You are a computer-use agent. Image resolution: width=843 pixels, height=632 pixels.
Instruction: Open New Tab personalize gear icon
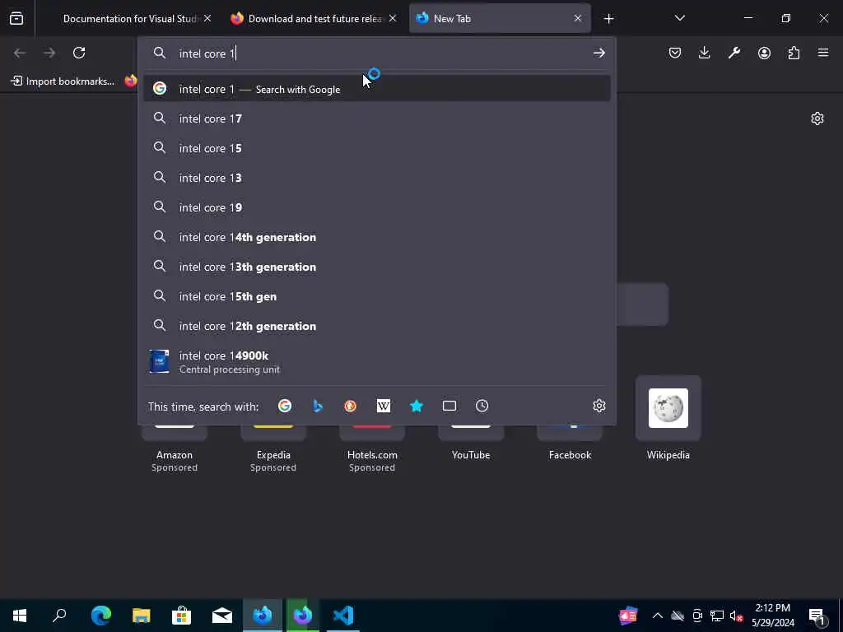click(817, 118)
